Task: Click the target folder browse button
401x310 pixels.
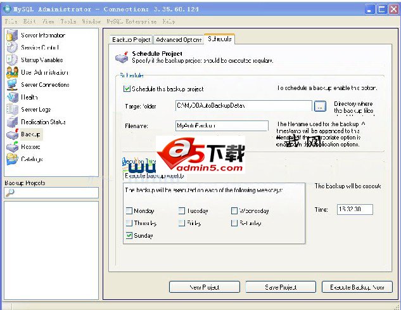Action: click(320, 106)
